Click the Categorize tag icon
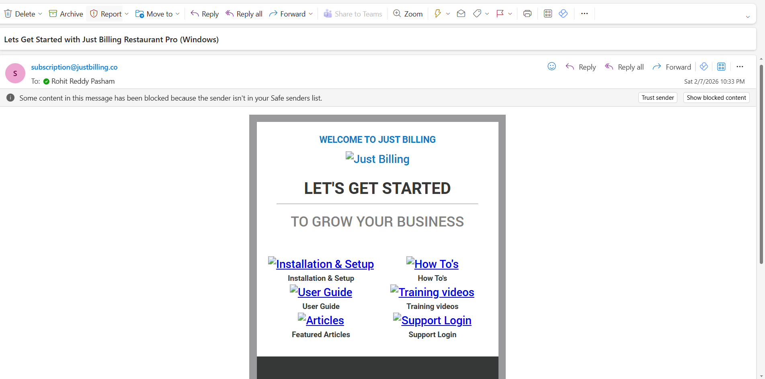 [x=477, y=14]
